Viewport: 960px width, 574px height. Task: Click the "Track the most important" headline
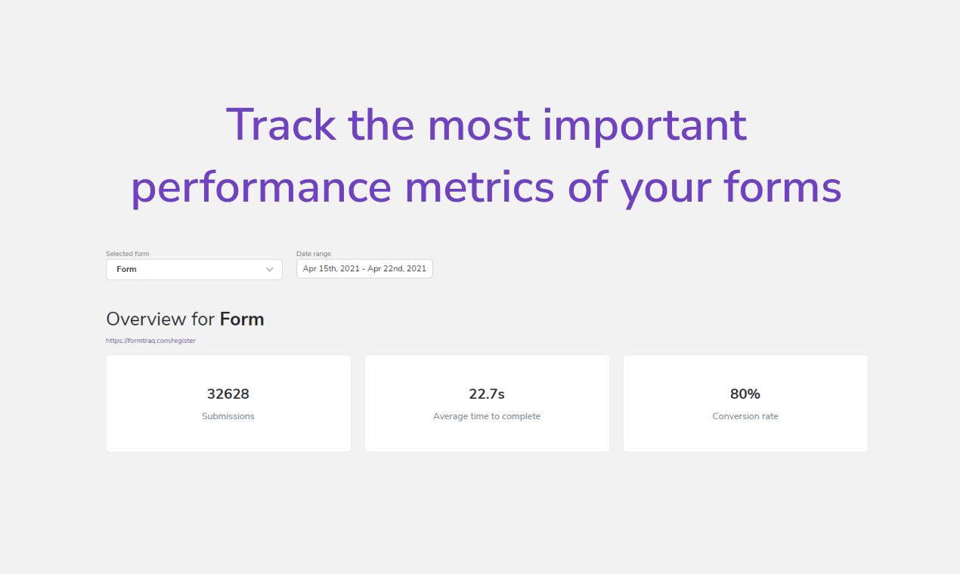pos(487,125)
